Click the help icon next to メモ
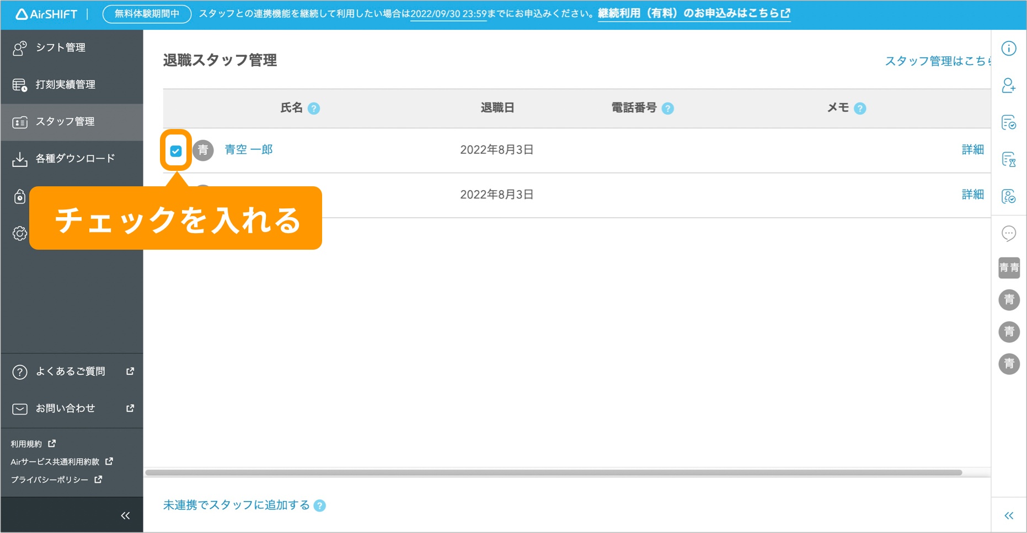 click(x=859, y=109)
